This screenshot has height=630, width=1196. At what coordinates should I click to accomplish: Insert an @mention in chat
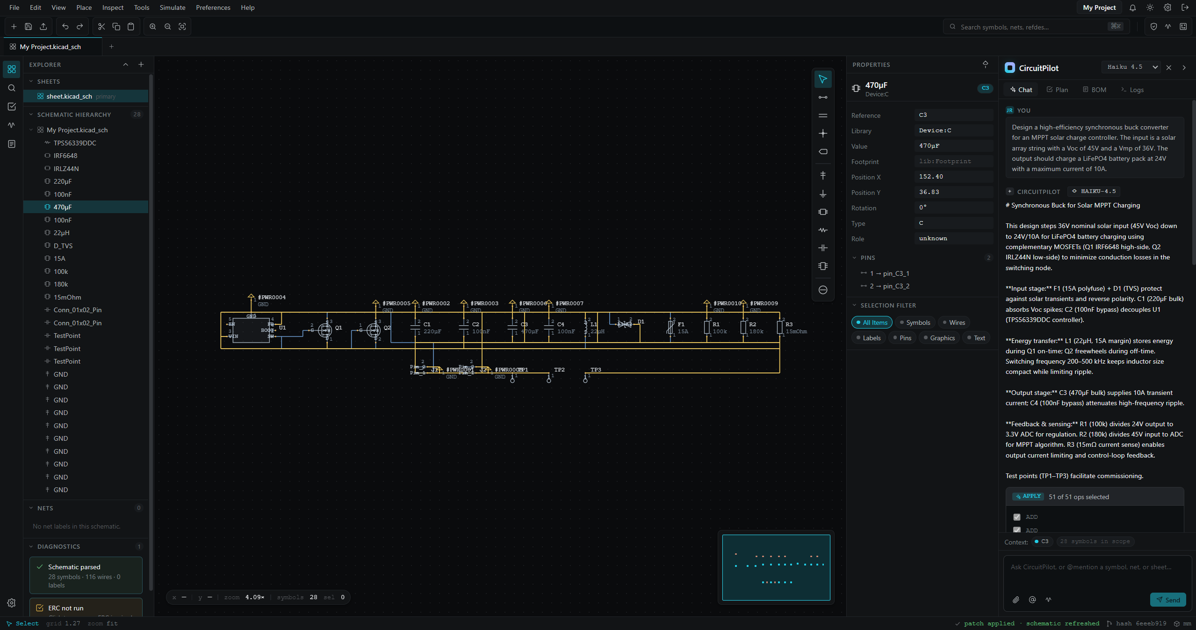pyautogui.click(x=1032, y=600)
